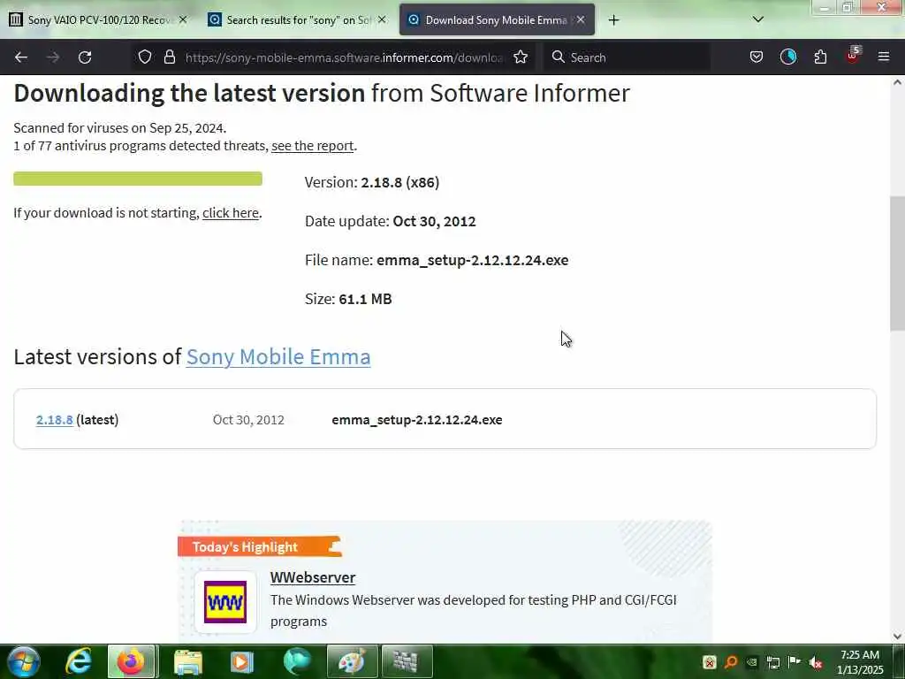Click the forward navigation arrow
This screenshot has width=905, height=679.
pyautogui.click(x=53, y=57)
